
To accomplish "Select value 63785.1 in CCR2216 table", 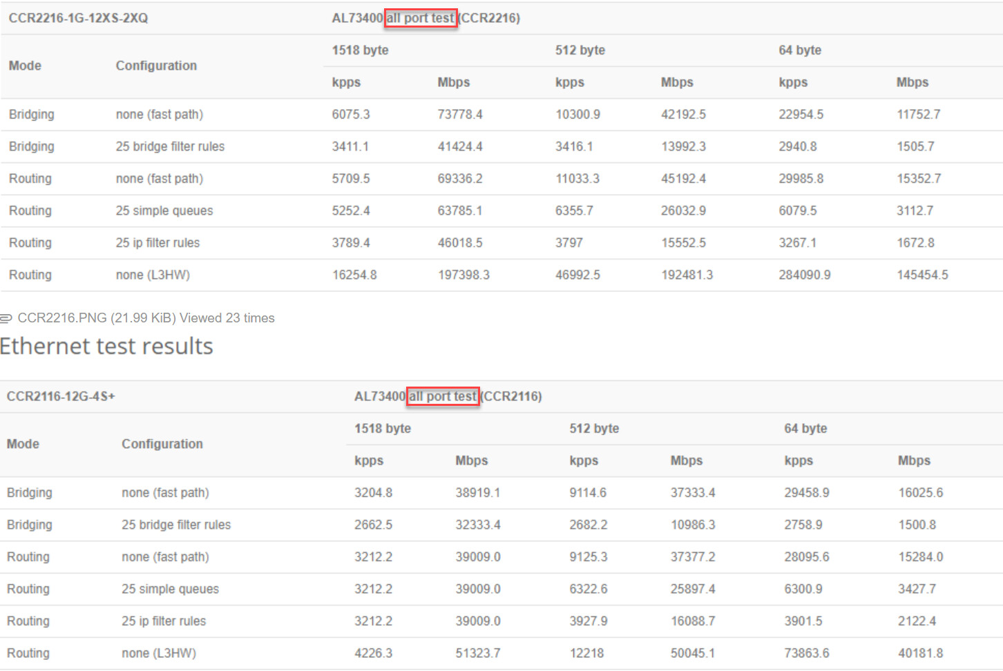I will [460, 211].
